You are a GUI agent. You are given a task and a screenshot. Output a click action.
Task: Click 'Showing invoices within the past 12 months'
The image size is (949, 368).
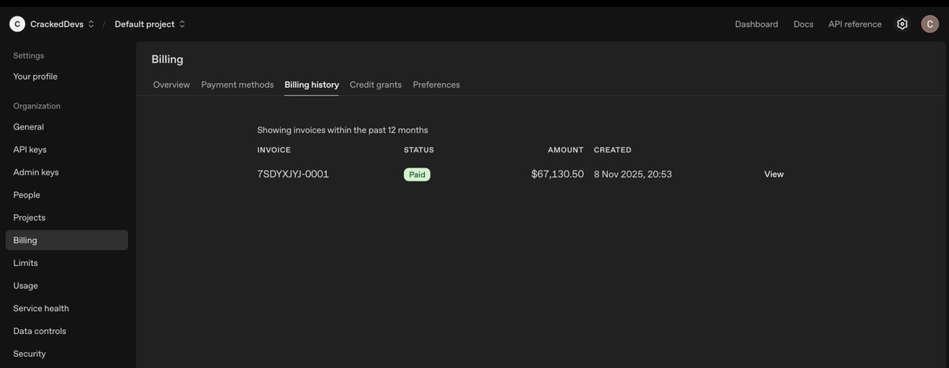[x=342, y=130]
